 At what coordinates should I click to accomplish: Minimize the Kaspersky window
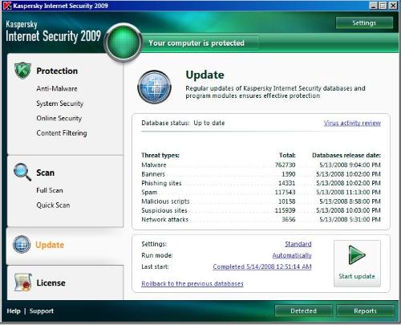coord(374,6)
